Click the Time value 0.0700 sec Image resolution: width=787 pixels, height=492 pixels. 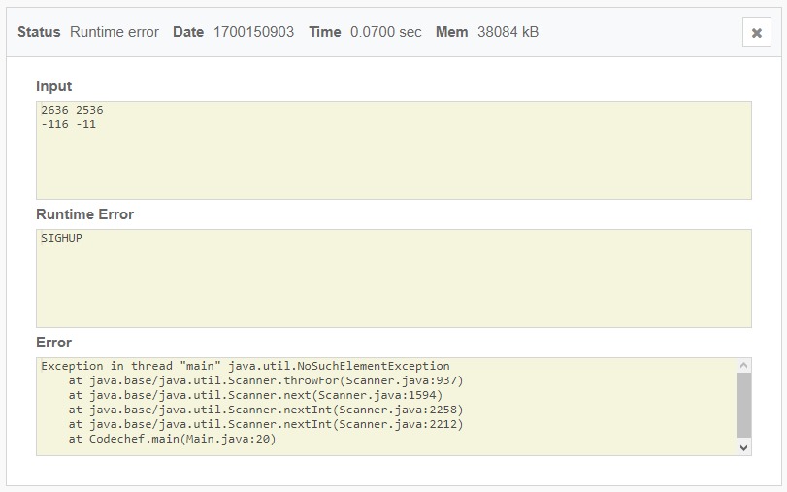386,32
